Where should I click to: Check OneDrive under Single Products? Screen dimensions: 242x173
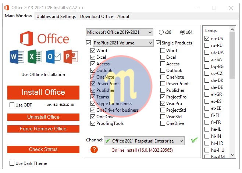tap(163, 123)
